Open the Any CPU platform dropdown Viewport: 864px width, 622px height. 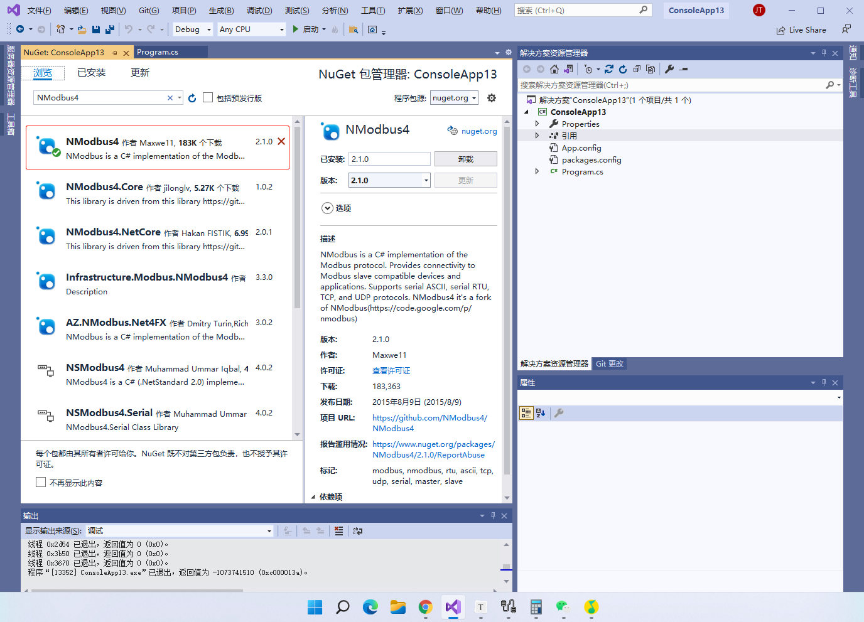tap(251, 29)
